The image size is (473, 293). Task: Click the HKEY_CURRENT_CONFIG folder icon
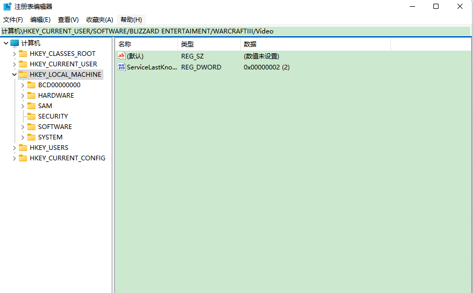coord(23,158)
